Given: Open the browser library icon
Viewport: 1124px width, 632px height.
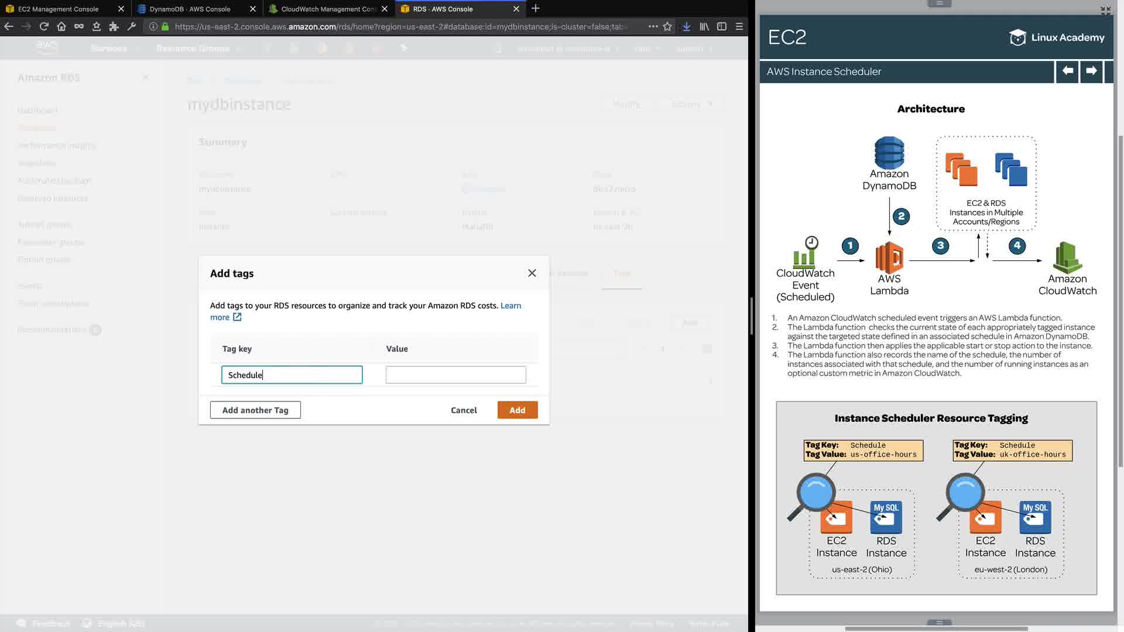Looking at the screenshot, I should pos(704,26).
